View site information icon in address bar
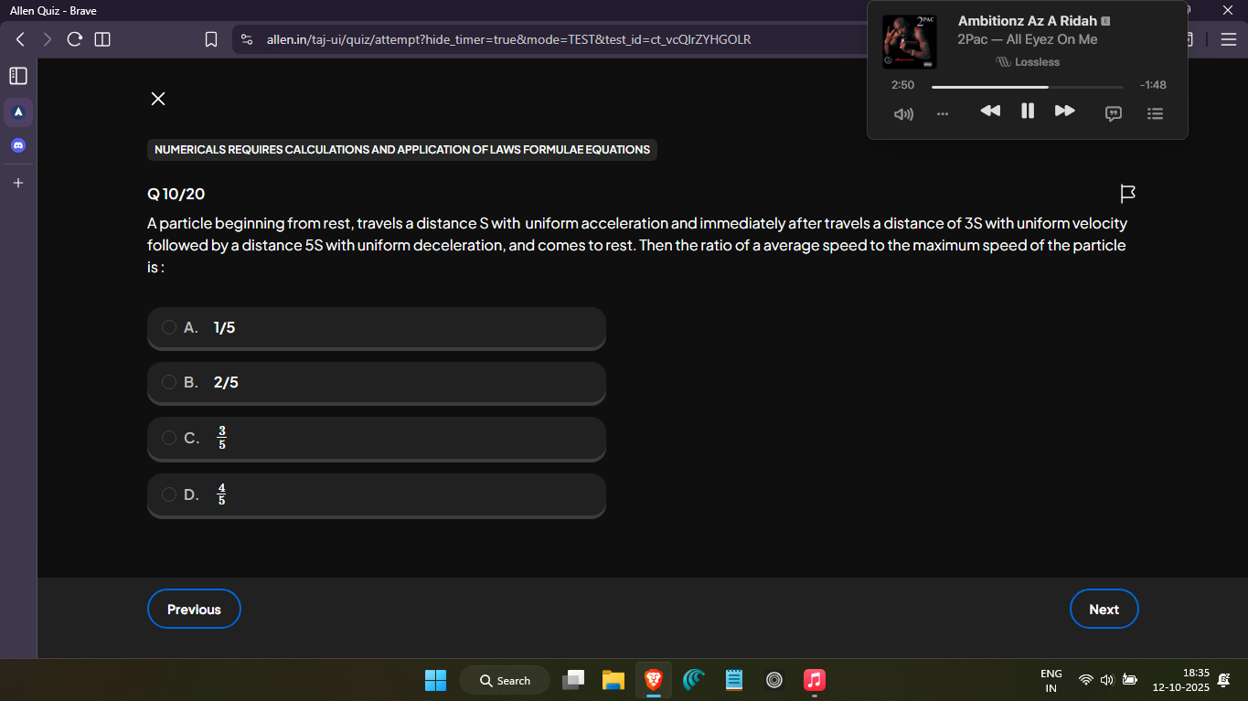 tap(246, 39)
